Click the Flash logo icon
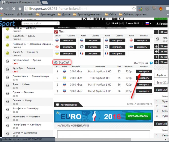Image resolution: width=169 pixels, height=142 pixels. pyautogui.click(x=56, y=32)
